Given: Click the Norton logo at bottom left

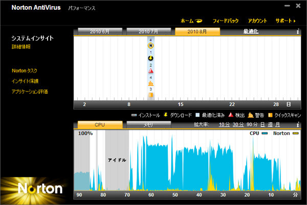Looking at the screenshot, I should click(40, 189).
